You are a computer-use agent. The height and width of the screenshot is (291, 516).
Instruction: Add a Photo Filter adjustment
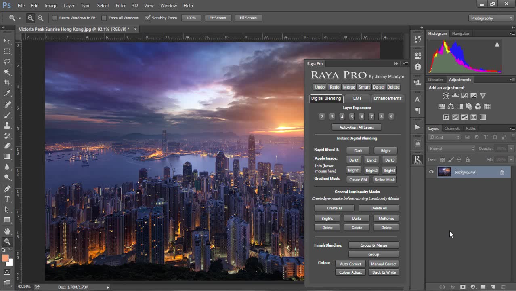pyautogui.click(x=469, y=106)
